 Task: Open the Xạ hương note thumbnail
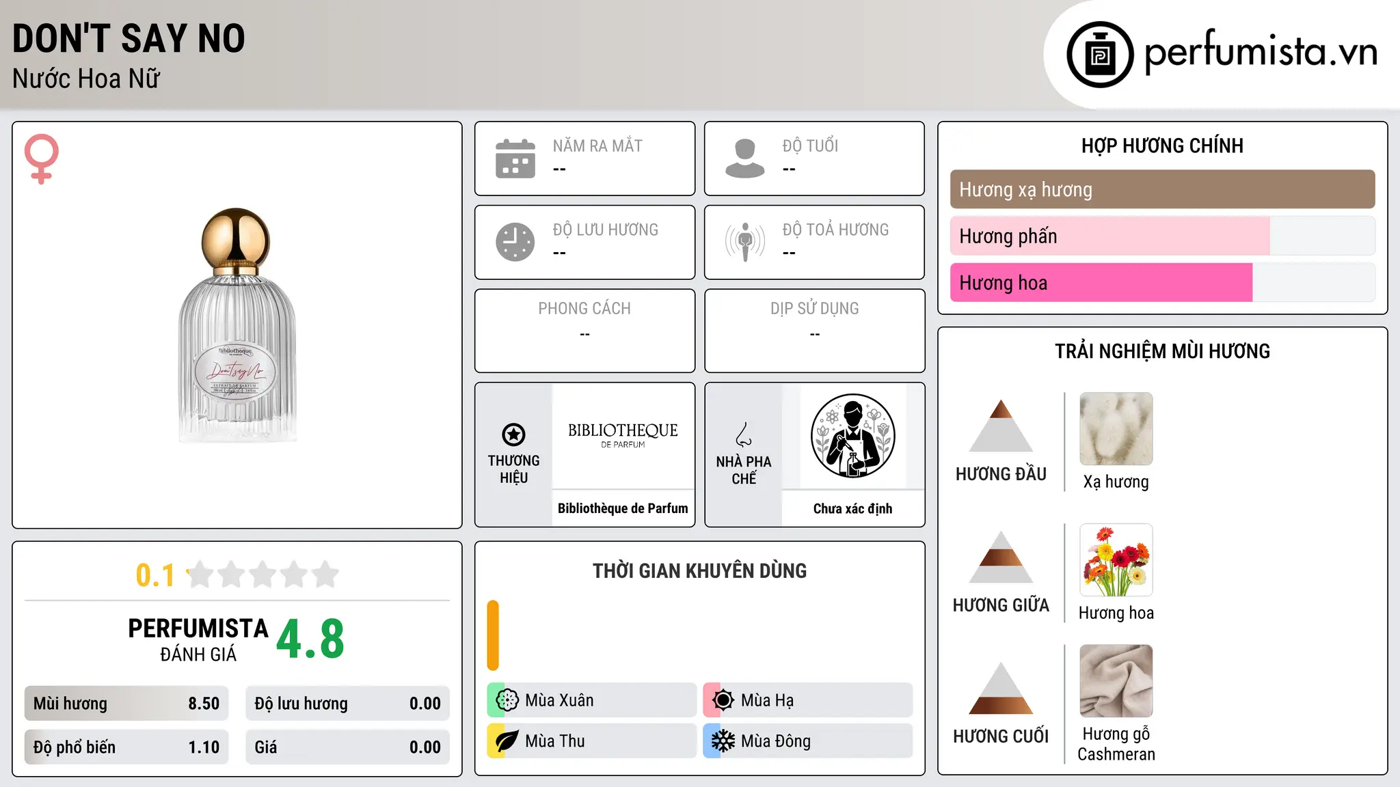click(1116, 429)
